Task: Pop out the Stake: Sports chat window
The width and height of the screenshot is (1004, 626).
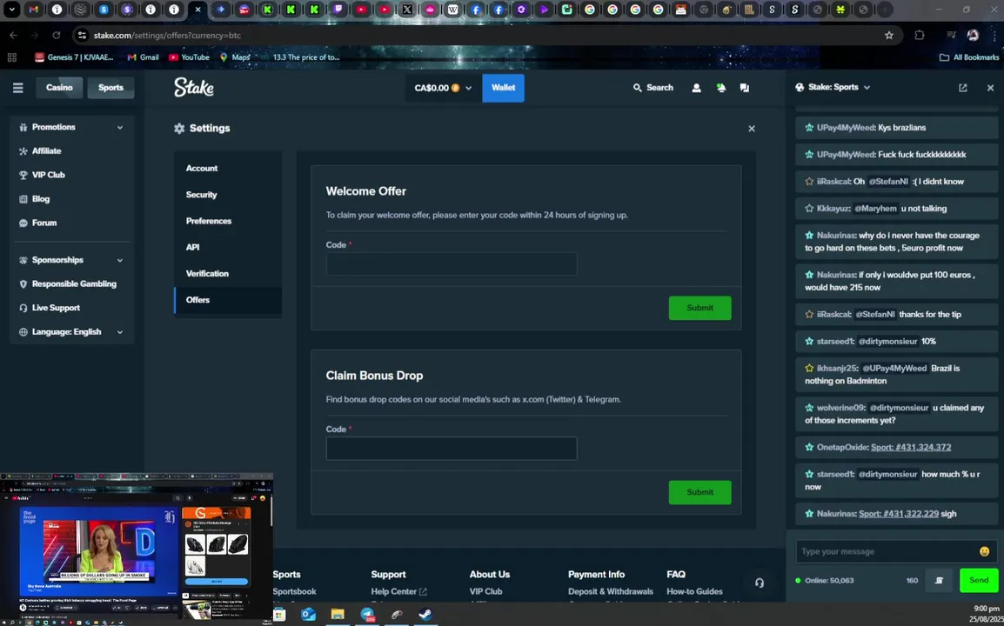Action: (x=962, y=88)
